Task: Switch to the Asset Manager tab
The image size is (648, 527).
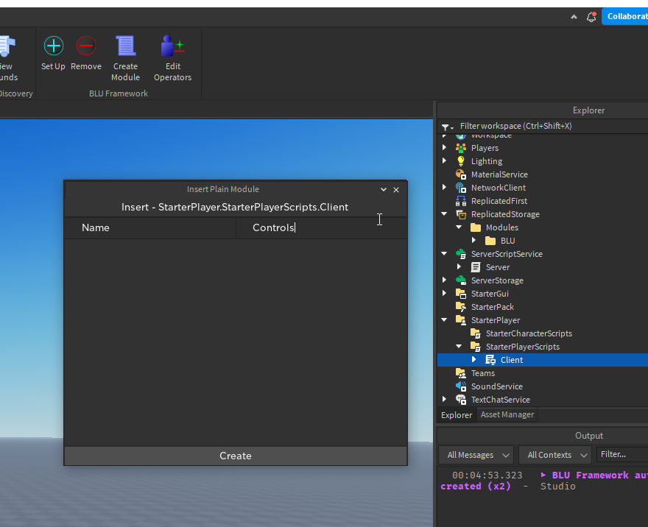Action: (x=507, y=414)
